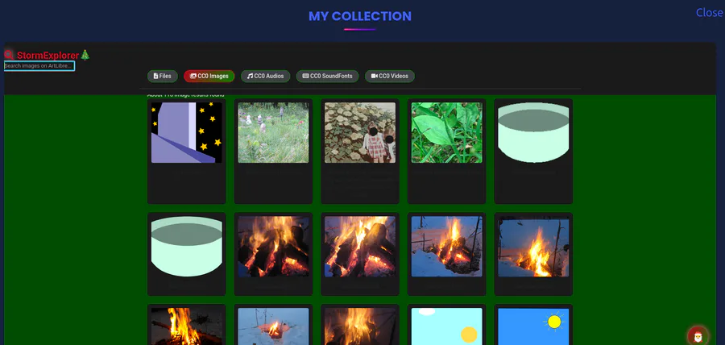Switch to the CC0 Videos tab
Image resolution: width=725 pixels, height=345 pixels.
click(x=390, y=77)
